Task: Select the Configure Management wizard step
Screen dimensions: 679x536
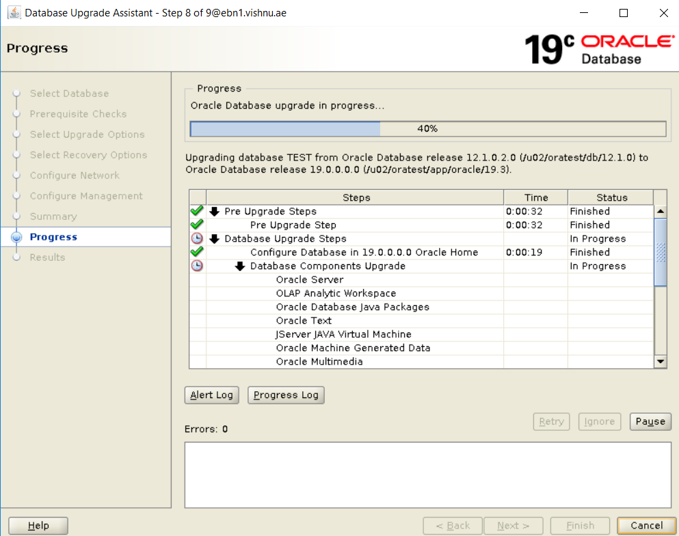Action: pyautogui.click(x=86, y=196)
